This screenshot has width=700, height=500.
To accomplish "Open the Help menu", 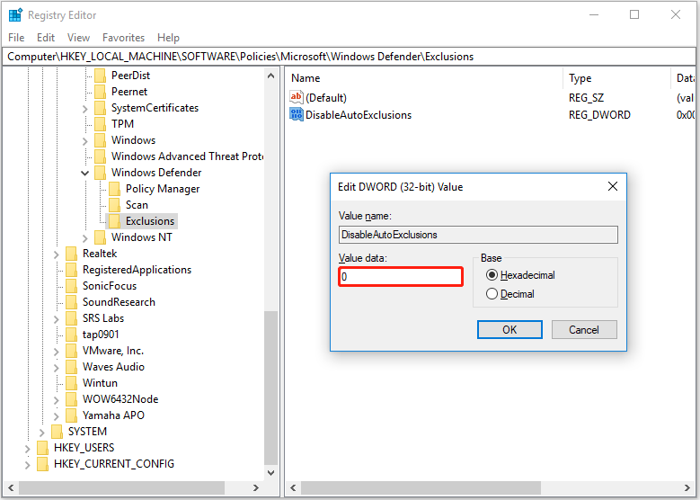I will point(168,38).
